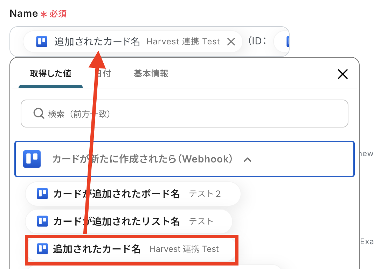Click Trello icon beside カードが追加されたリスト名
374x269 pixels.
coord(42,221)
